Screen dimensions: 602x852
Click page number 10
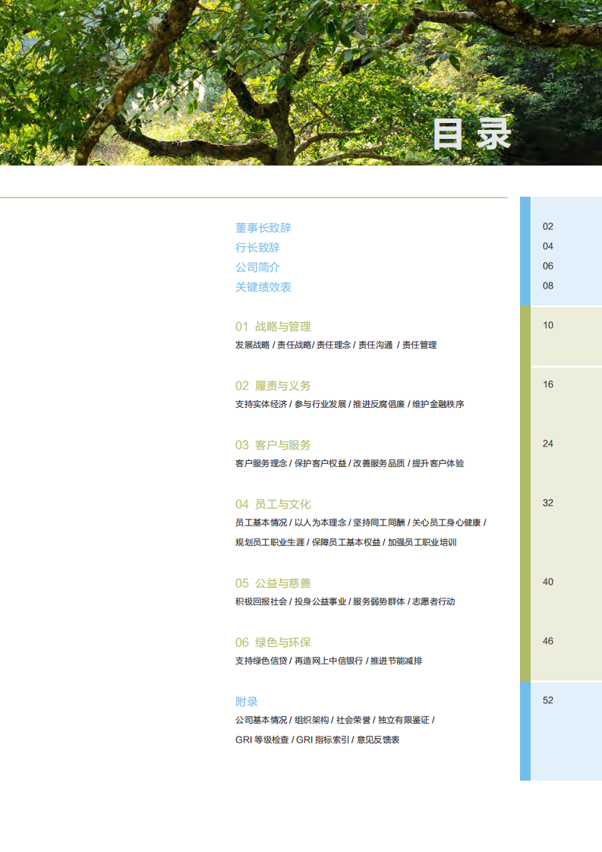point(547,326)
